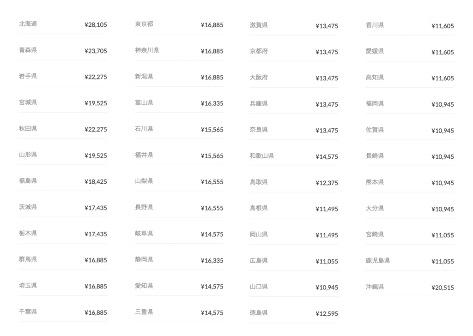Image resolution: width=473 pixels, height=336 pixels.
Task: Select the ¥28,105 price for 北海道
Action: (96, 25)
